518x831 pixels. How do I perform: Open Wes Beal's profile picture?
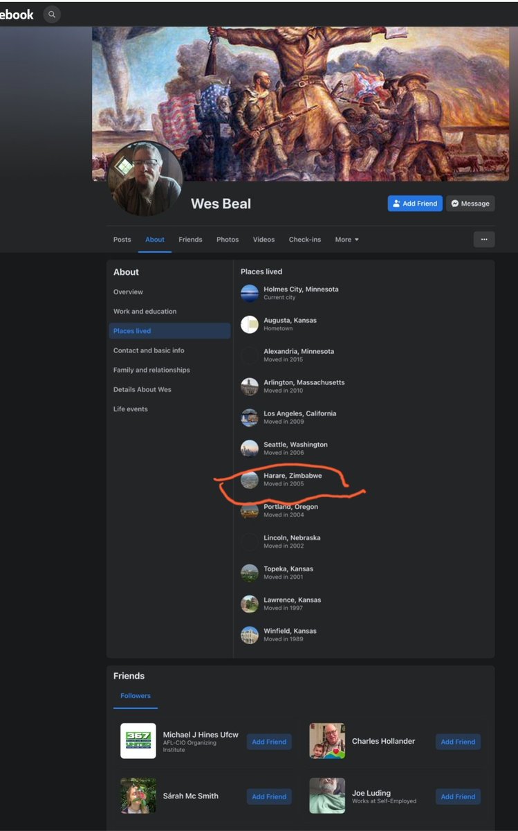145,179
